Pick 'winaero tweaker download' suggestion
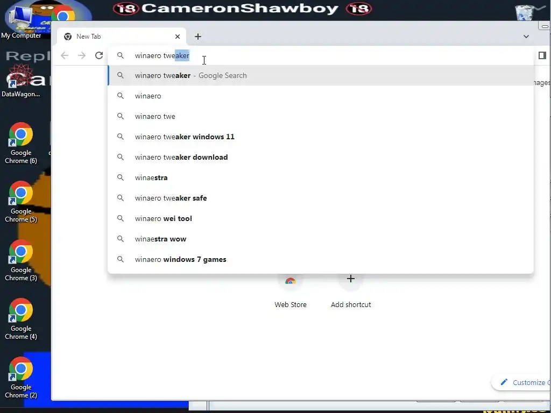Viewport: 551px width, 413px height. [x=321, y=157]
